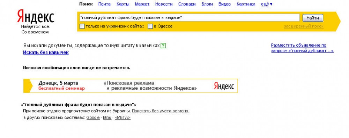Click the green question mark help icon
This screenshot has height=138, width=349.
(163, 46)
